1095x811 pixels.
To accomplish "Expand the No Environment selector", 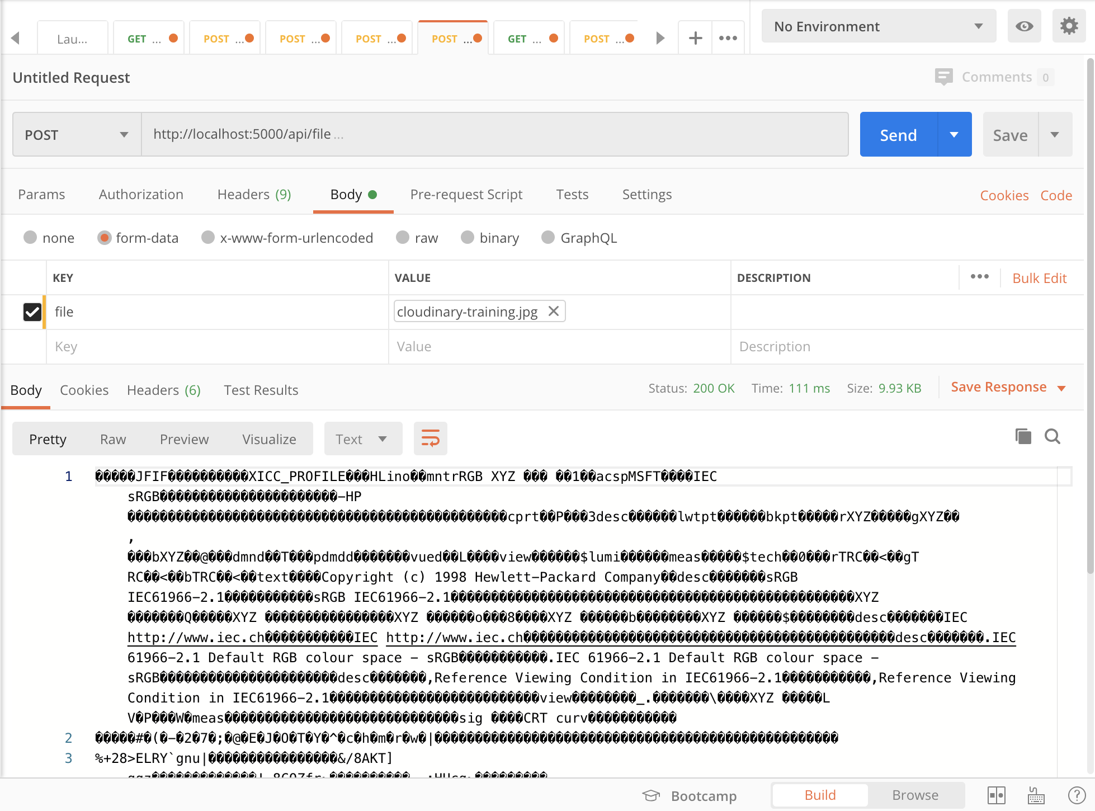I will point(878,26).
